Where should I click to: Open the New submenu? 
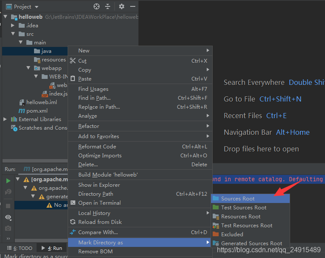[x=140, y=50]
